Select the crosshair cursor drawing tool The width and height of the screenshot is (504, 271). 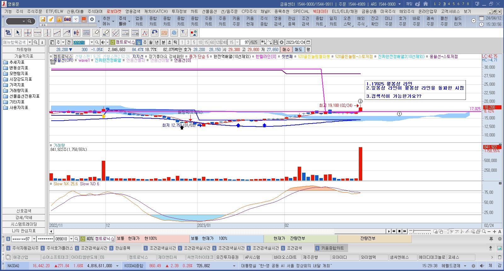coord(28,33)
